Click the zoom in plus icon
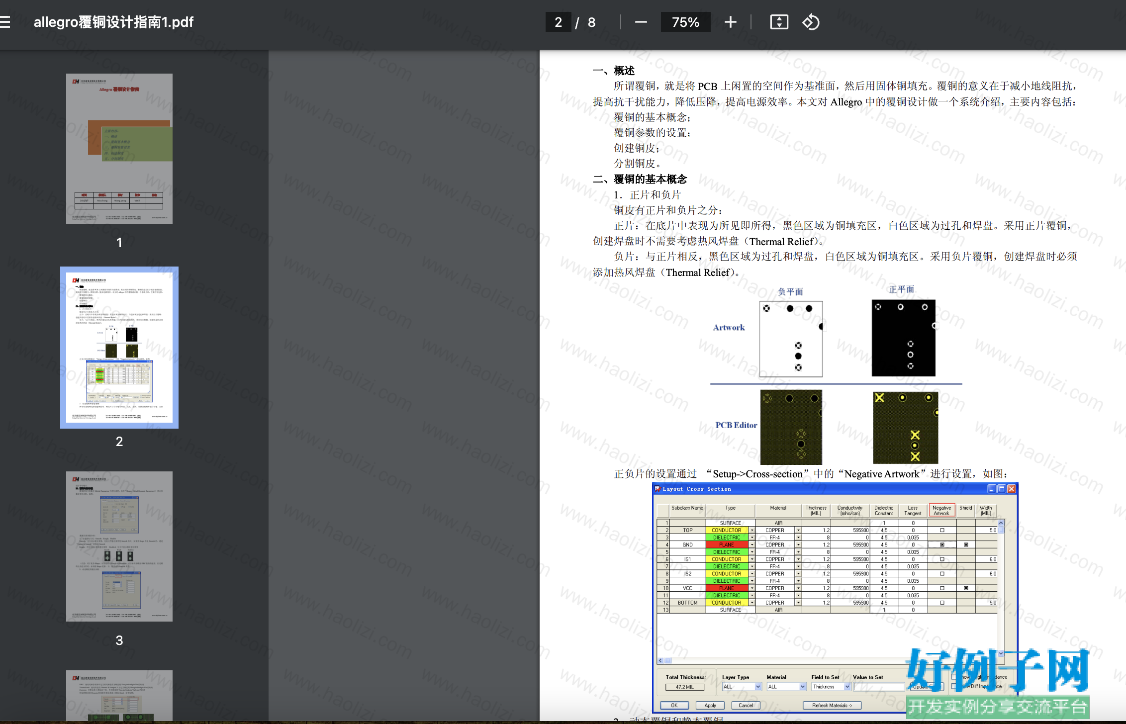The width and height of the screenshot is (1126, 724). 730,22
